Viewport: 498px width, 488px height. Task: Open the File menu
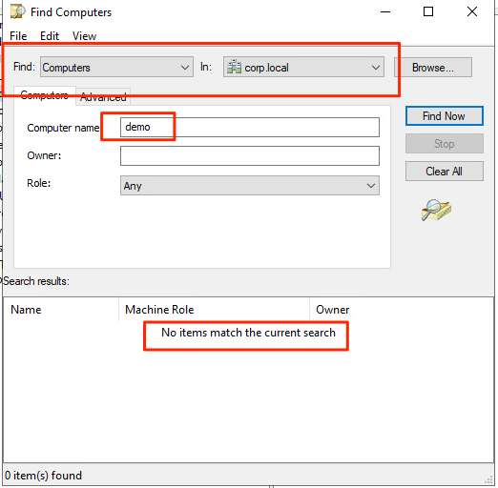point(18,36)
